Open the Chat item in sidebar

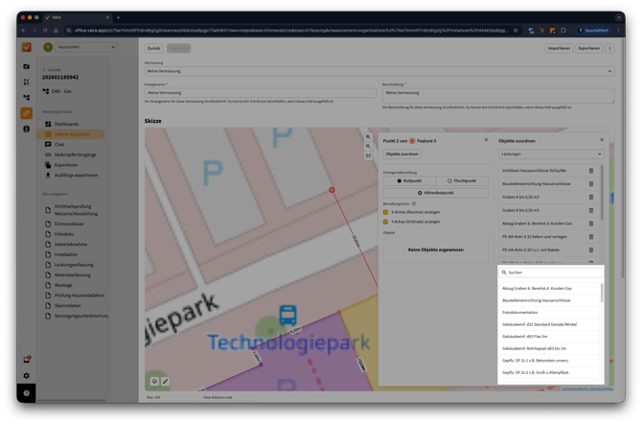60,144
